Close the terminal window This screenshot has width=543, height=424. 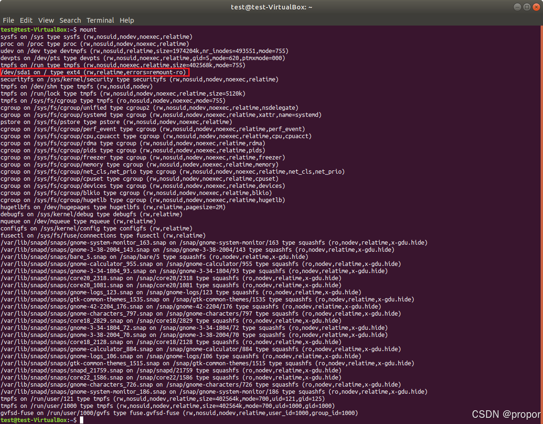[536, 7]
